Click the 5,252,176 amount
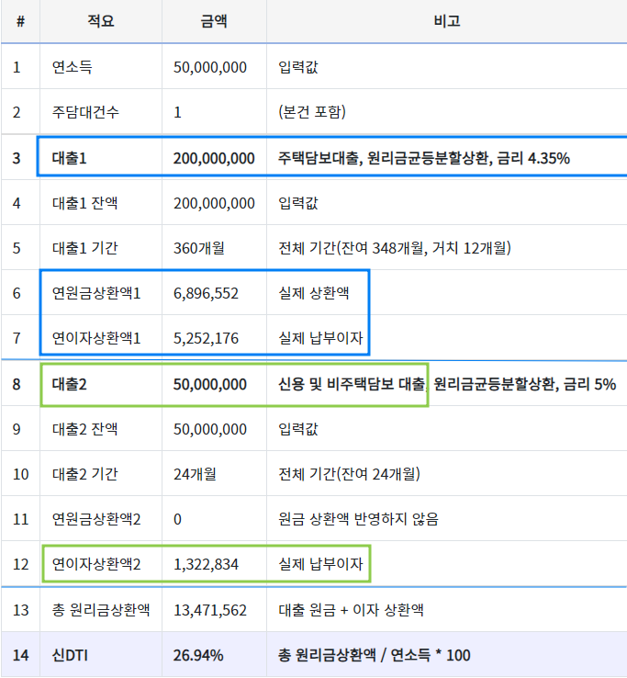 (206, 339)
